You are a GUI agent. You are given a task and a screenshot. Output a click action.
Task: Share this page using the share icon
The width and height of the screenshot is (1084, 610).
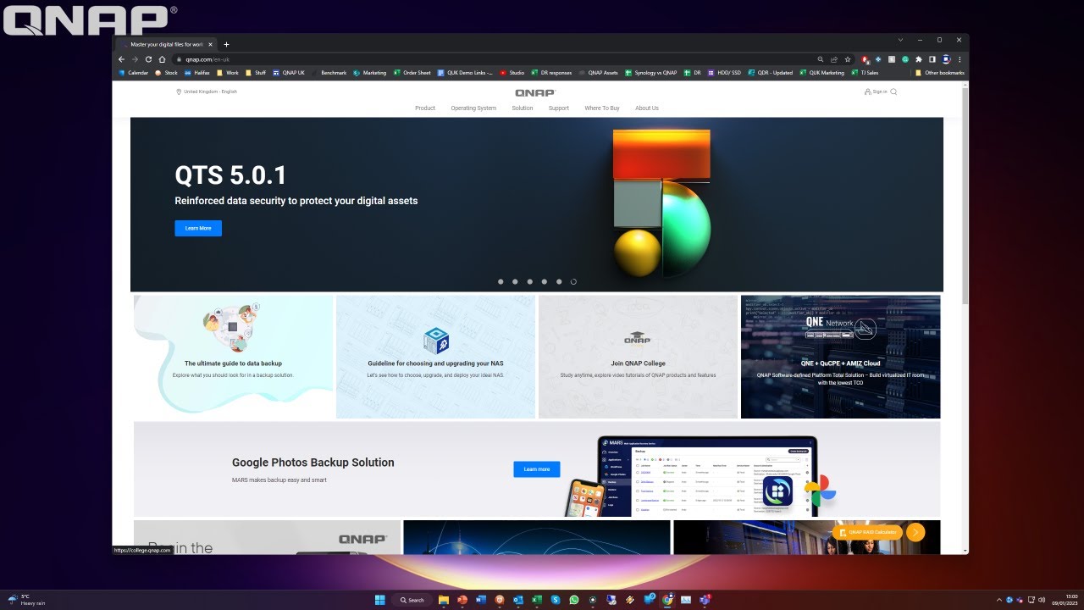(x=834, y=59)
